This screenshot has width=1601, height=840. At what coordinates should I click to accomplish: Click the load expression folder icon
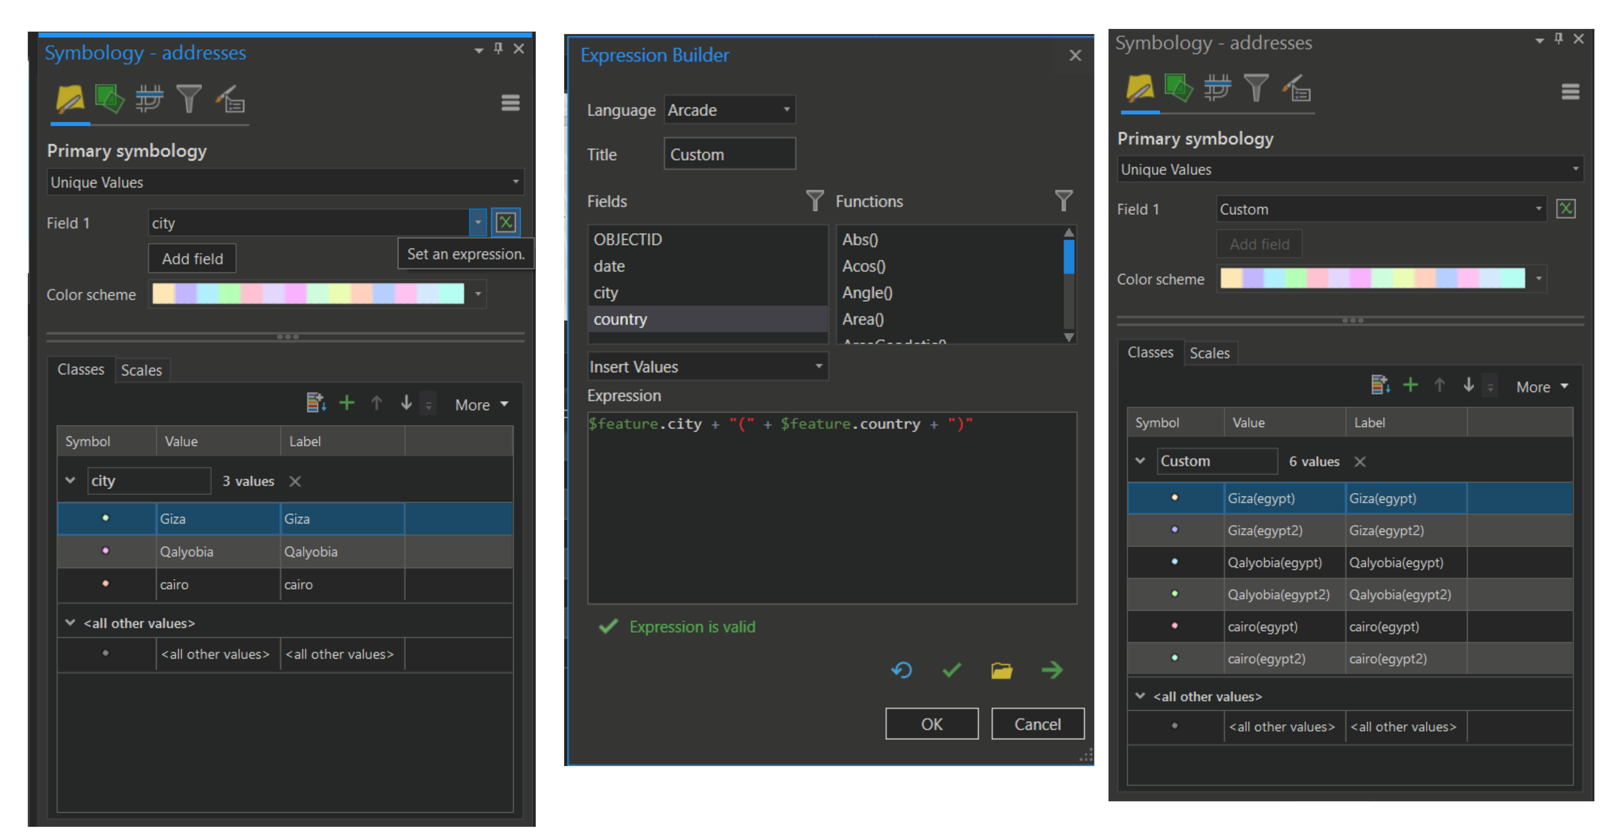click(x=1001, y=670)
